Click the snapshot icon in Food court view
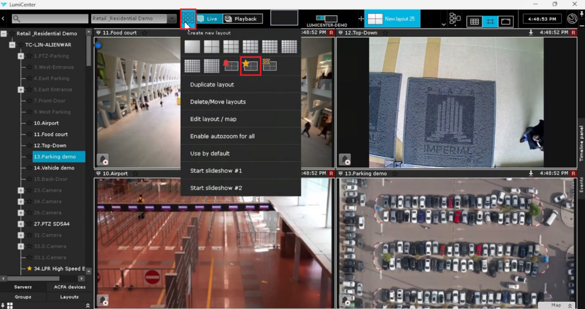Screen dimensions: 585x309 (103, 159)
